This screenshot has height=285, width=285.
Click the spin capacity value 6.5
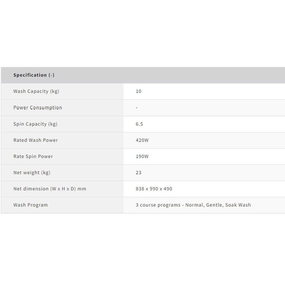pos(139,124)
